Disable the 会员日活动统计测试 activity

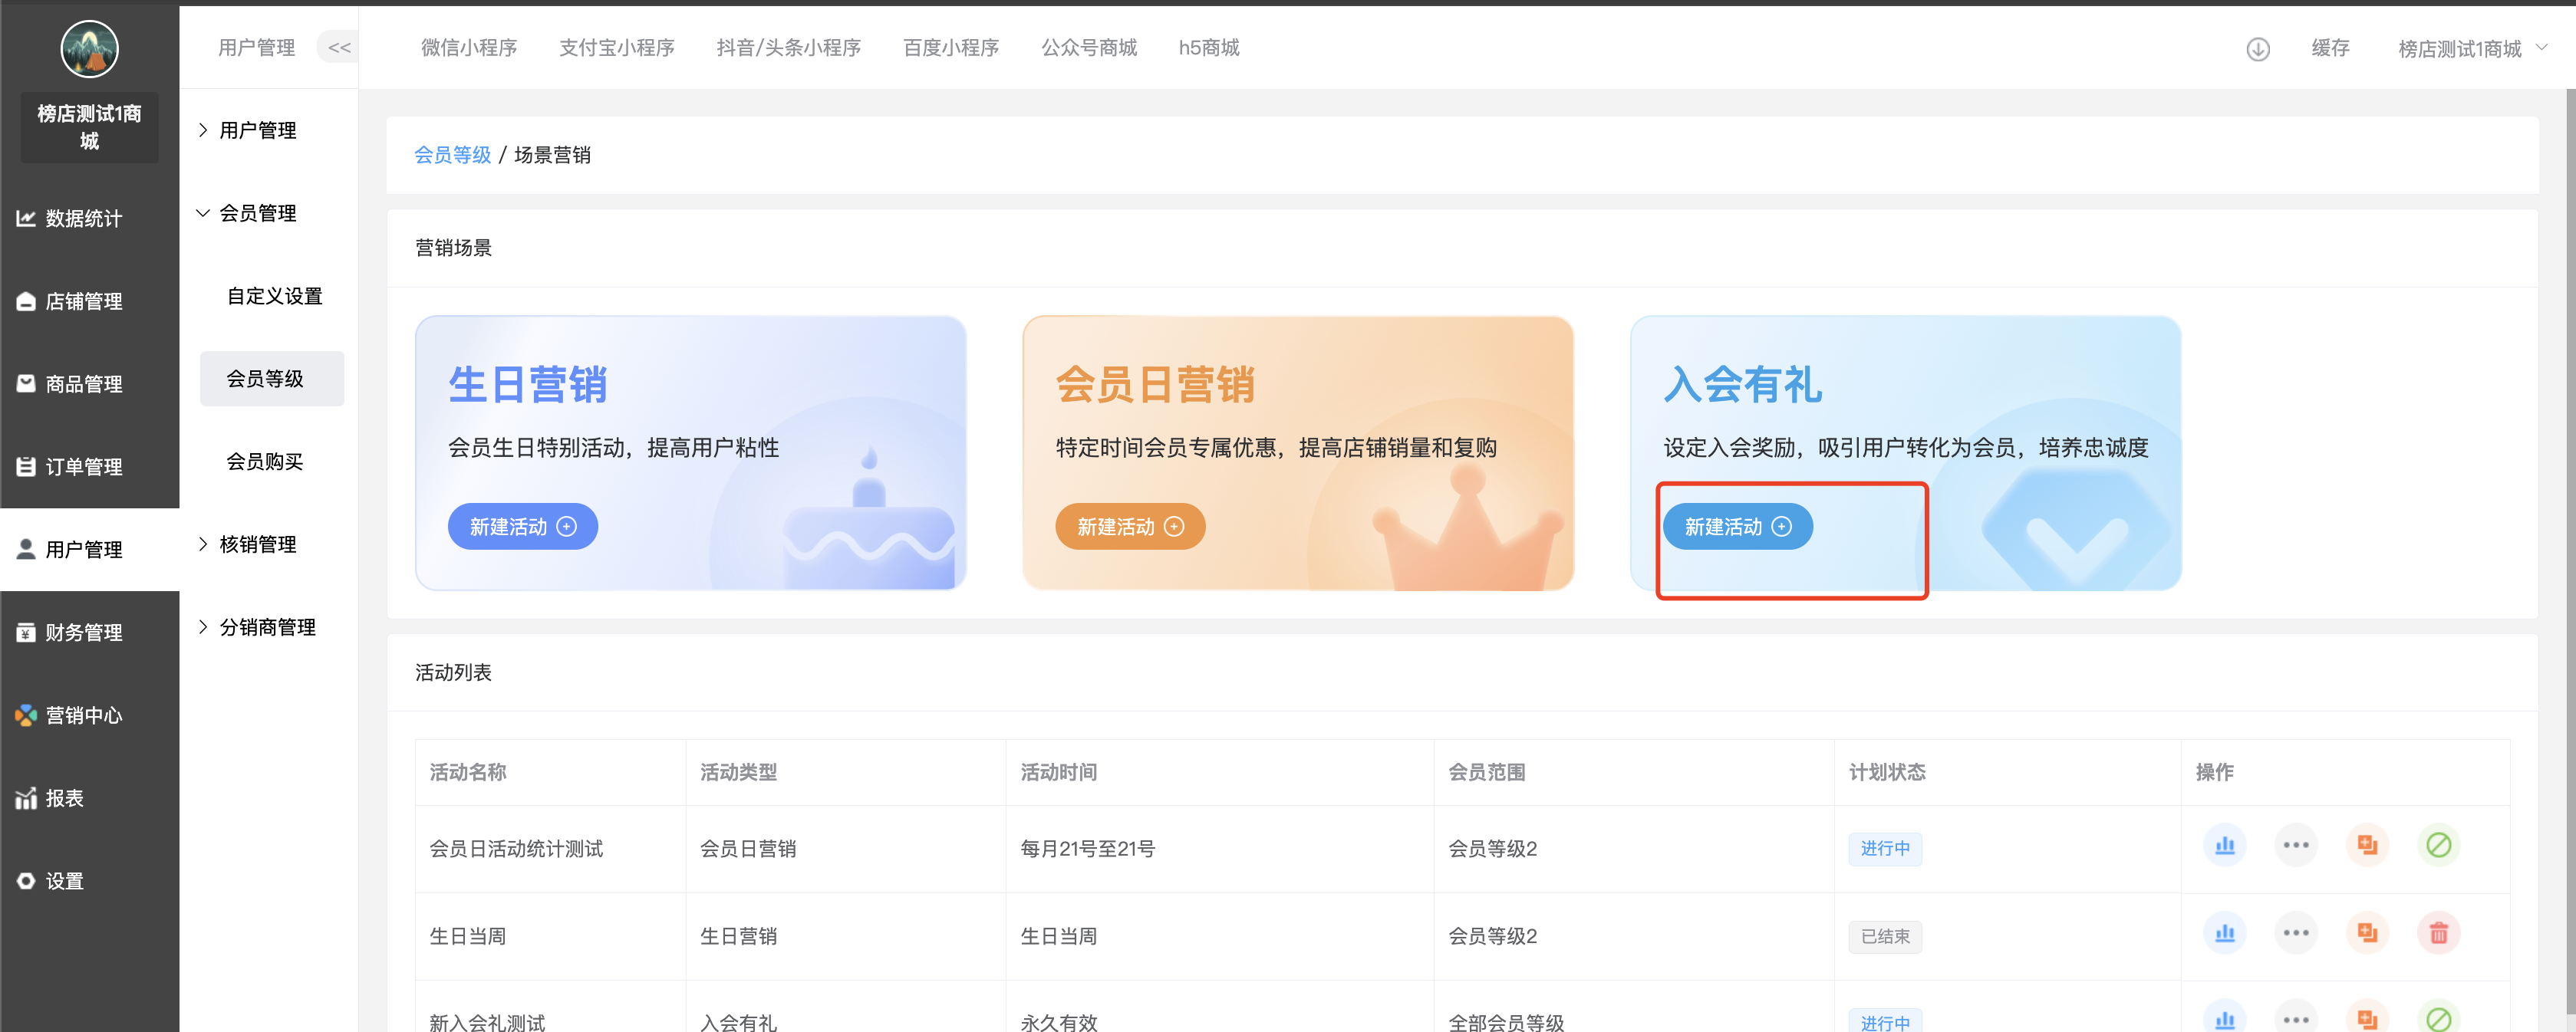(x=2438, y=846)
